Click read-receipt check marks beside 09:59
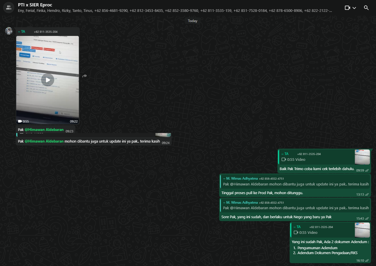This screenshot has width=376, height=266. (x=367, y=170)
